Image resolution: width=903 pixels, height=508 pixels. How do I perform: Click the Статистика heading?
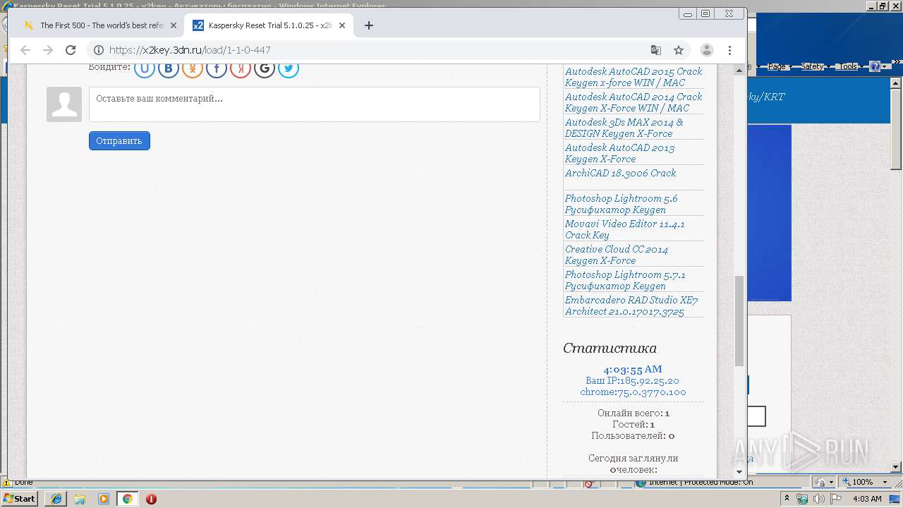pyautogui.click(x=610, y=348)
